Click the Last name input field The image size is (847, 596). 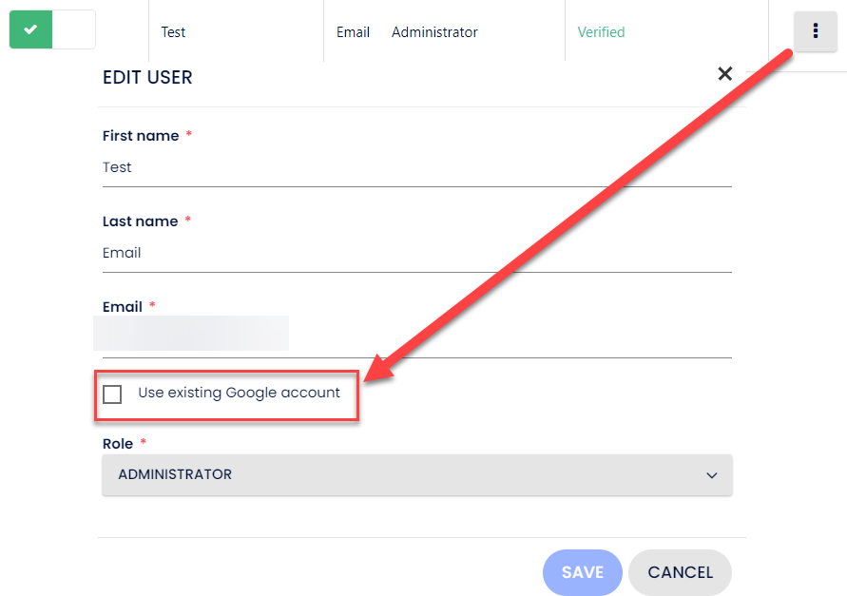coord(416,253)
